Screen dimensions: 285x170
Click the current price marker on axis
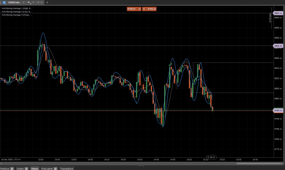[278, 110]
